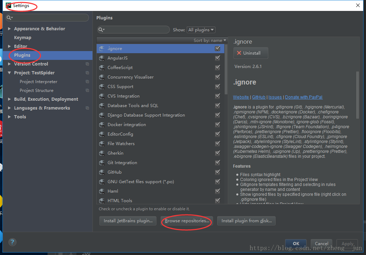366x255 pixels.
Task: Expand the Tools section arrow
Action: 9,117
